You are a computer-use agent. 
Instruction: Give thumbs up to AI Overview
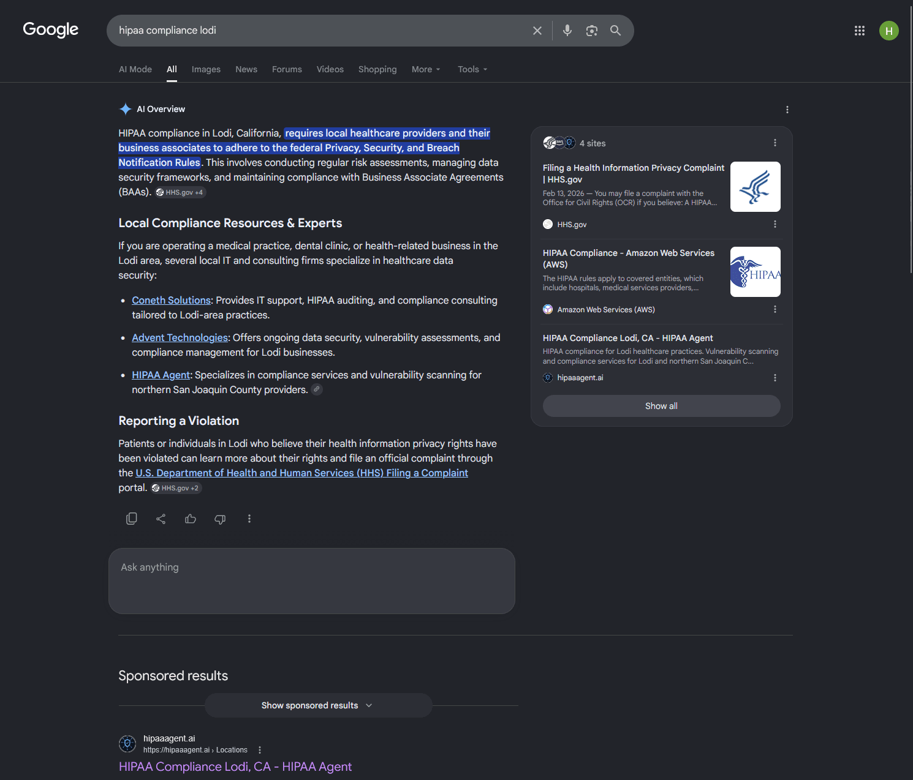pyautogui.click(x=191, y=519)
